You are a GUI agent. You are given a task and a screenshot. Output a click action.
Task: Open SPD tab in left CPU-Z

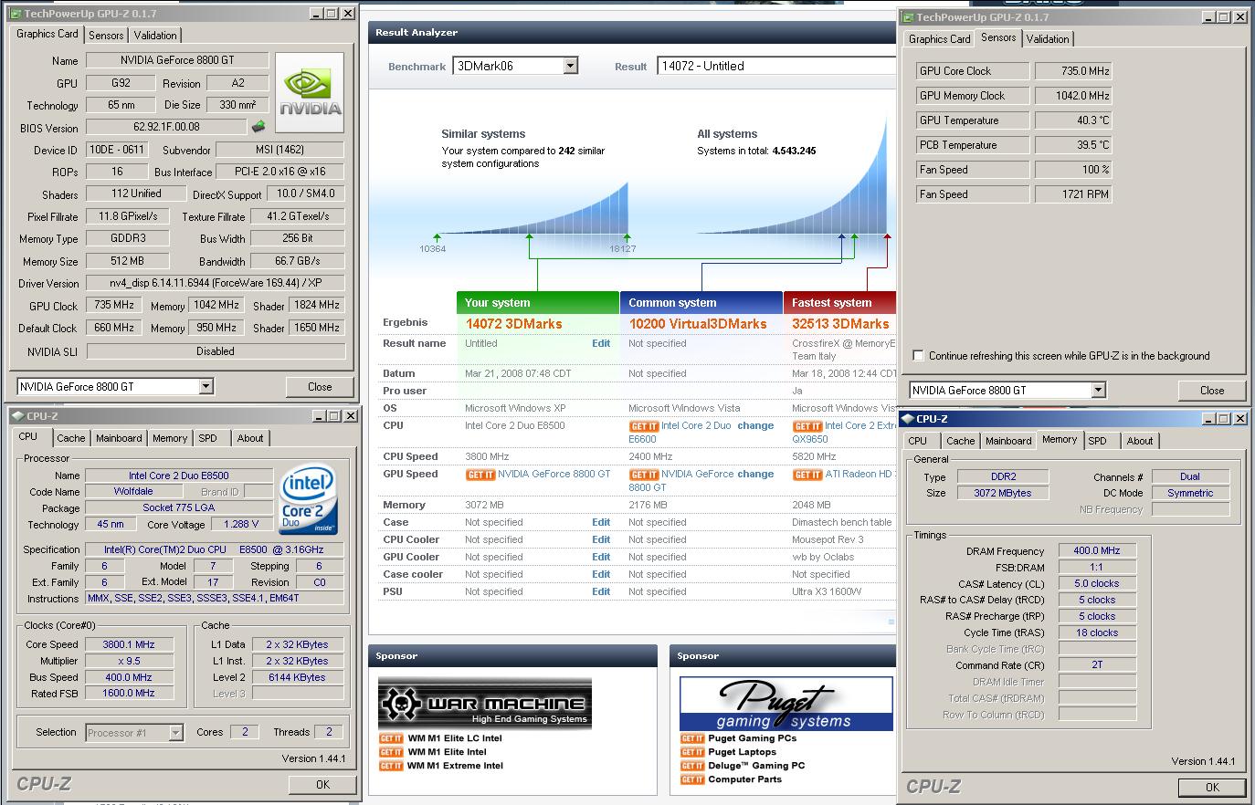coord(208,438)
